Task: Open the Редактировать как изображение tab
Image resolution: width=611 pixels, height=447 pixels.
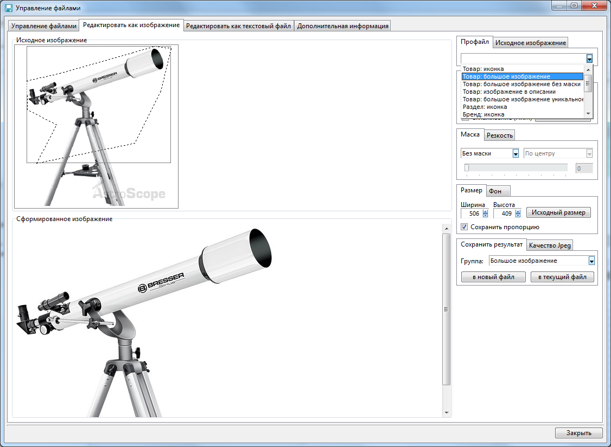Action: [131, 25]
